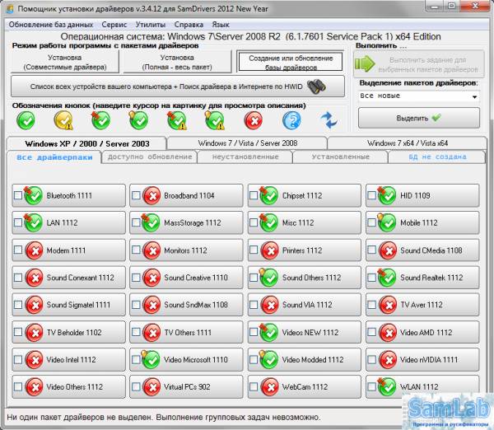Open the Справка menu
494x430 pixels.
(x=189, y=25)
